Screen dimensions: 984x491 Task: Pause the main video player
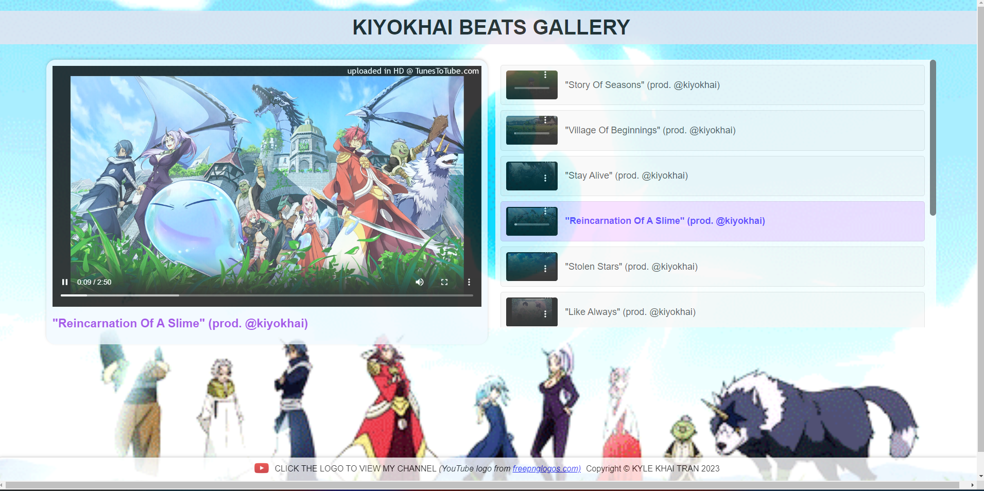click(x=65, y=282)
